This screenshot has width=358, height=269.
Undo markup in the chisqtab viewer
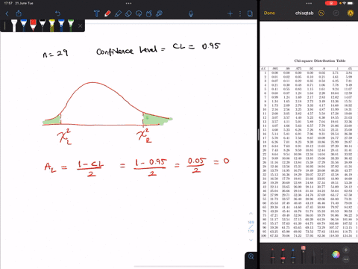click(x=321, y=13)
